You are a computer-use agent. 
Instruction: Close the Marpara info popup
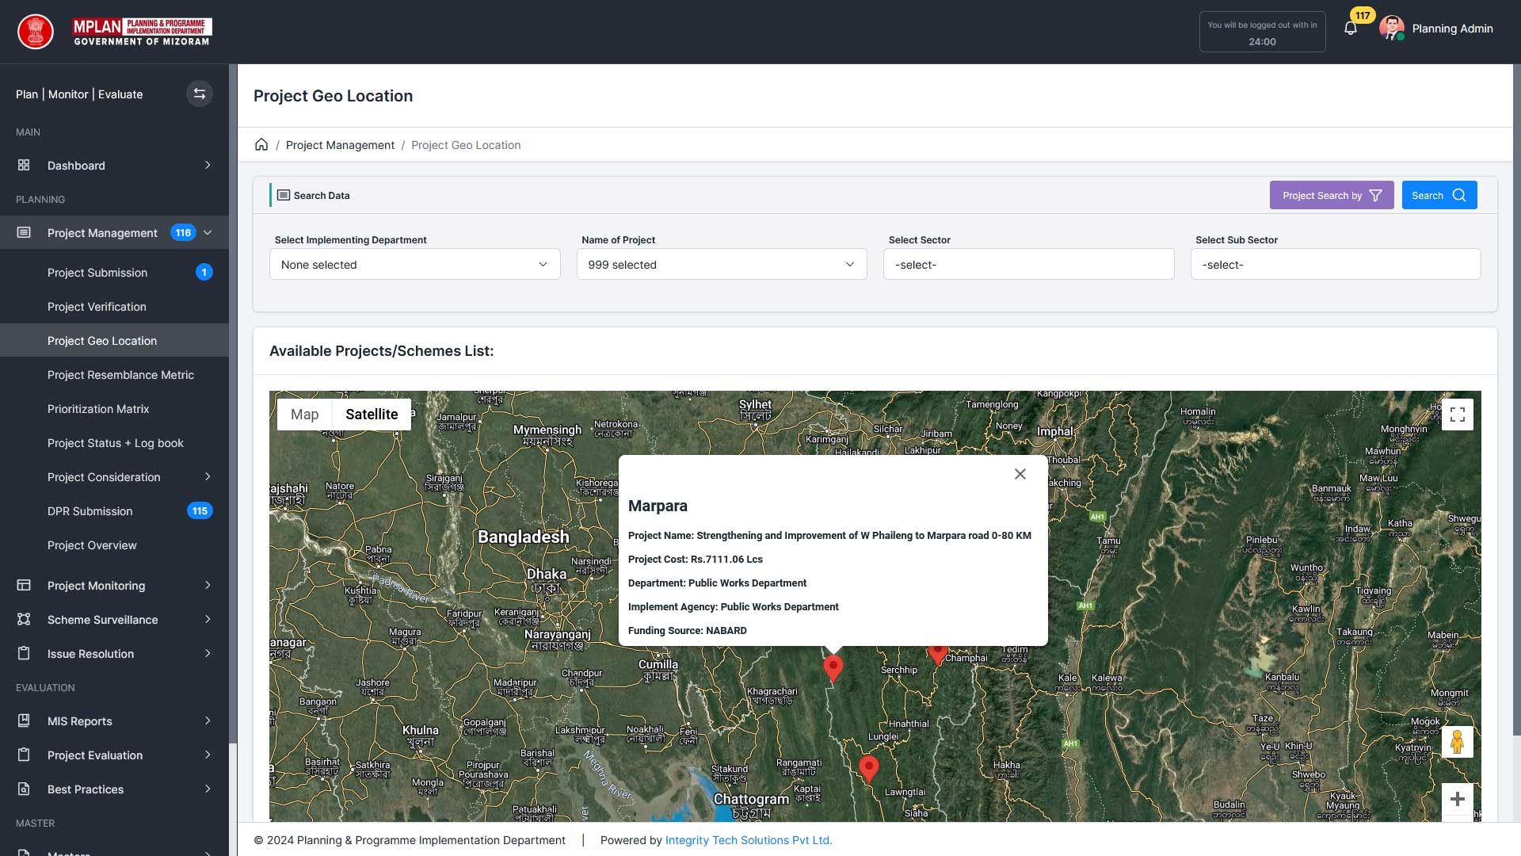[x=1020, y=474]
